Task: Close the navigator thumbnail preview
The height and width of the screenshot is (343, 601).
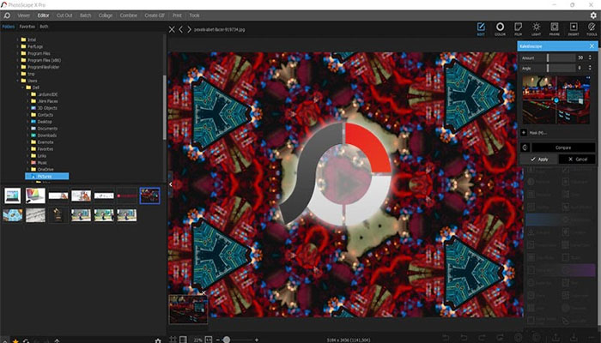Action: point(204,293)
